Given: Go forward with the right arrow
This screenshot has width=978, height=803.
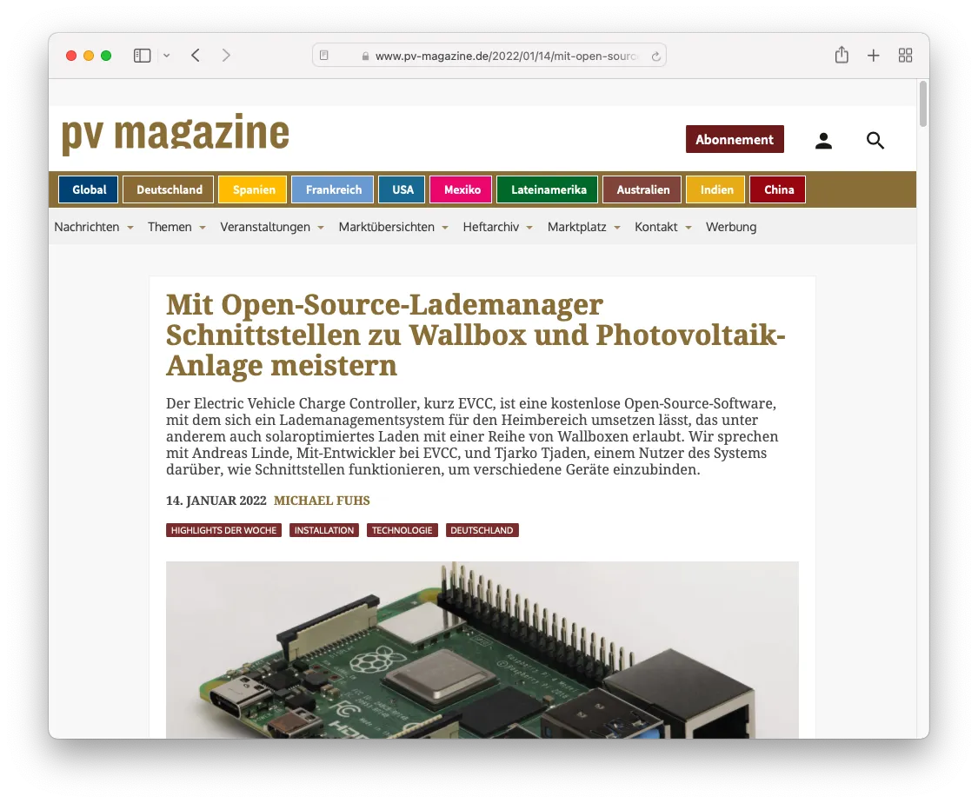Looking at the screenshot, I should 226,56.
